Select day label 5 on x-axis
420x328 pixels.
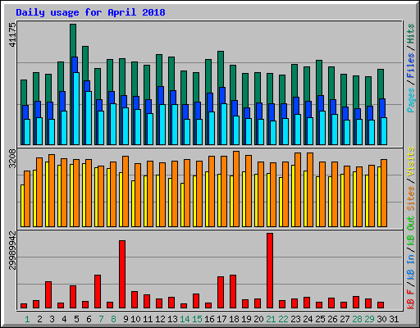pos(76,319)
